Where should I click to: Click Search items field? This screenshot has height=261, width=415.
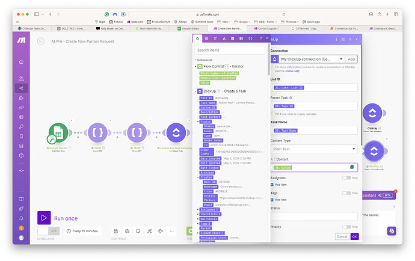230,50
